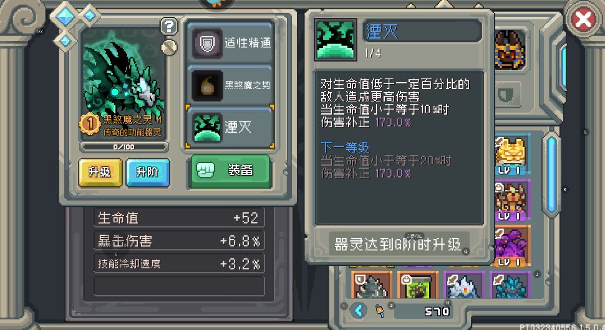Click the blue left arrow page button
605x330 pixels.
point(359,310)
